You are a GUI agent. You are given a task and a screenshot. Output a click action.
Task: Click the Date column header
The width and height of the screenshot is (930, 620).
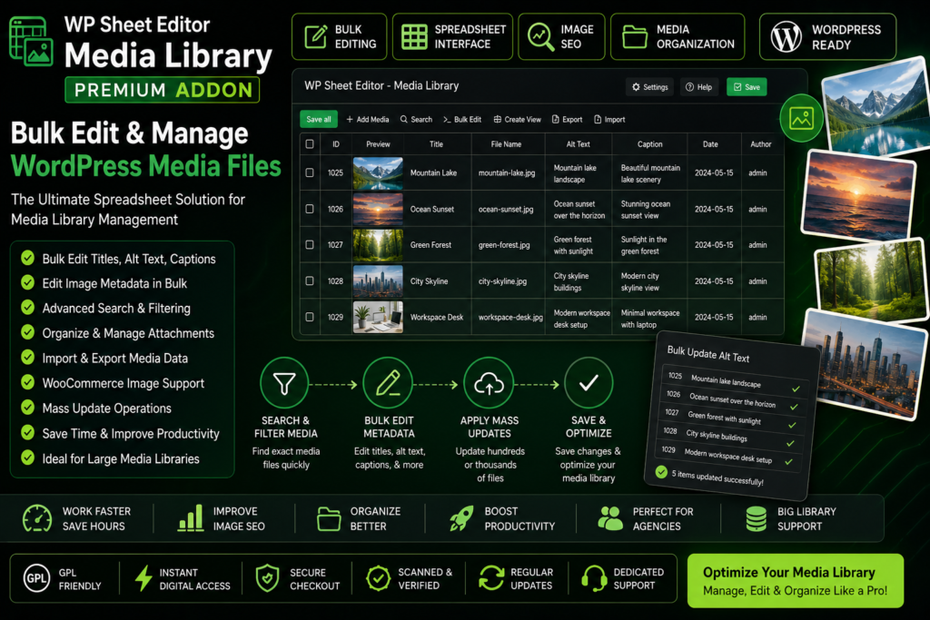coord(710,144)
